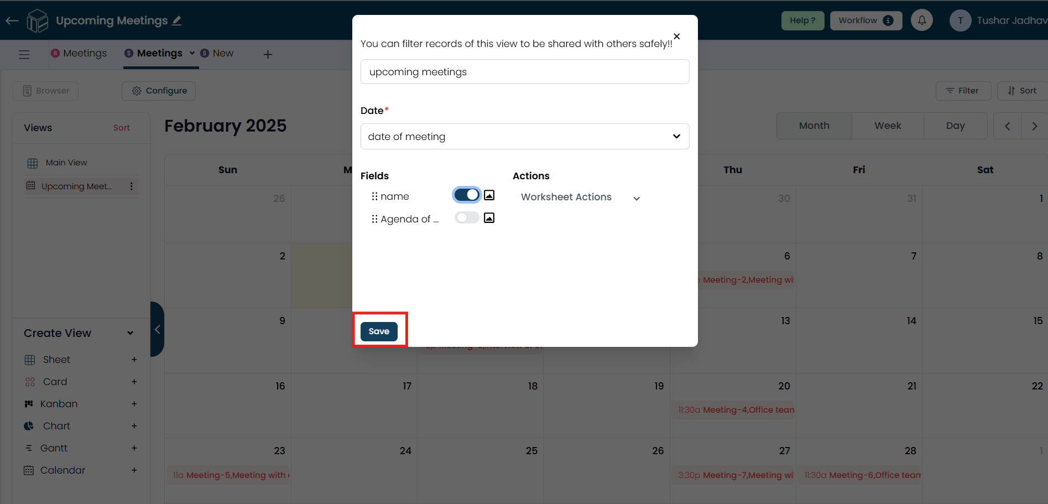Switch to the Week calendar tab
The width and height of the screenshot is (1048, 504).
tap(888, 126)
